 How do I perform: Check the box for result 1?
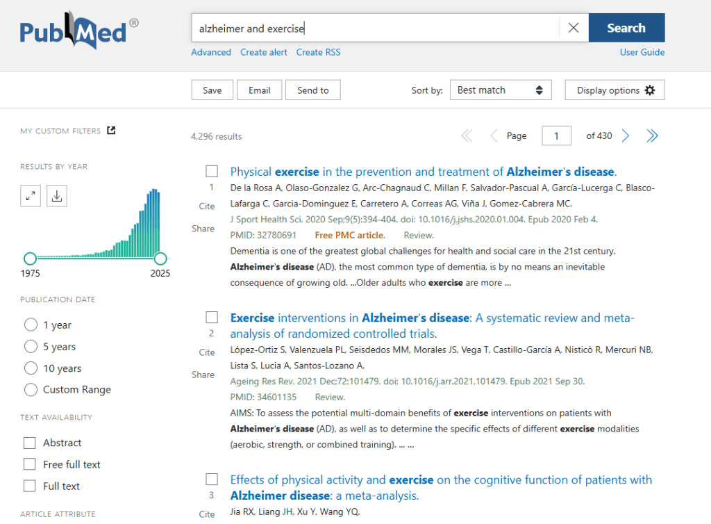tap(212, 172)
